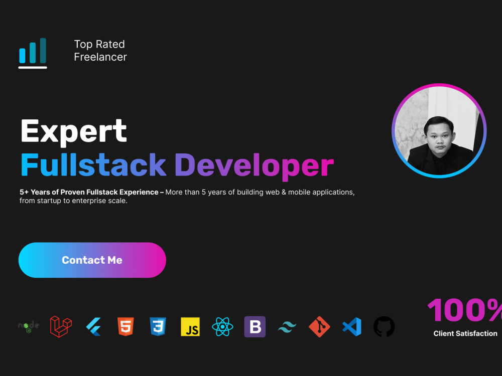The width and height of the screenshot is (502, 376).
Task: Click the blue bar chart logo
Action: point(33,53)
